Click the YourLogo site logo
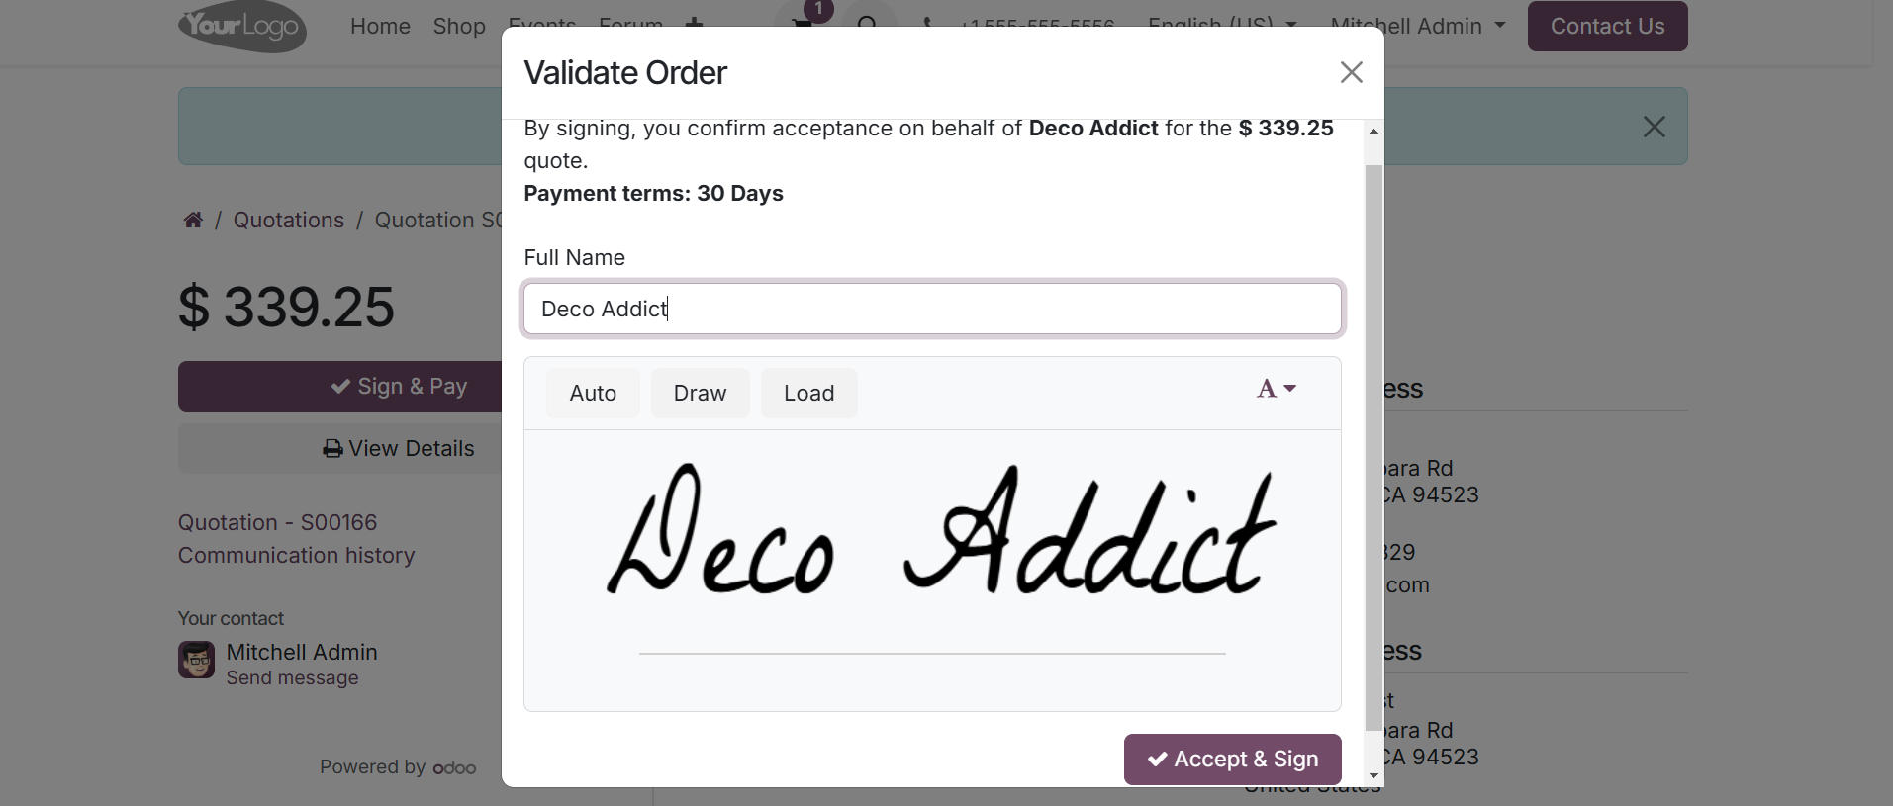This screenshot has height=806, width=1893. [x=242, y=27]
